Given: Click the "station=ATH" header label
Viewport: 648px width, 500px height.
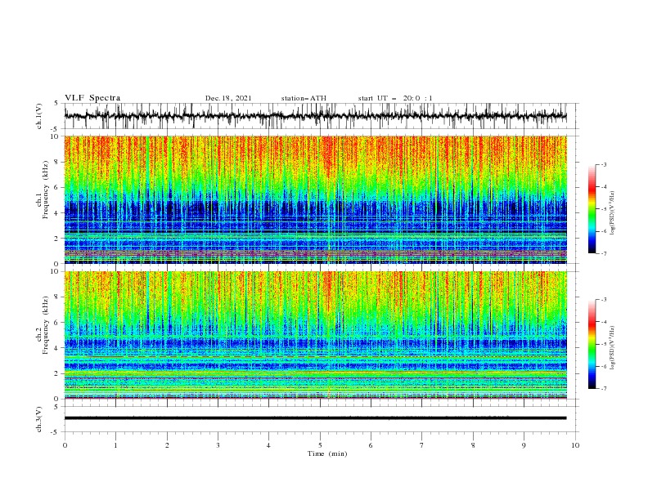Looking at the screenshot, I should click(304, 98).
